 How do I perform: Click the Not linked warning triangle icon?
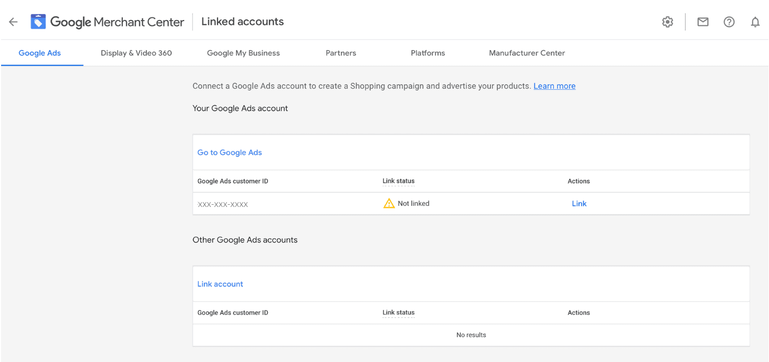[x=389, y=203]
